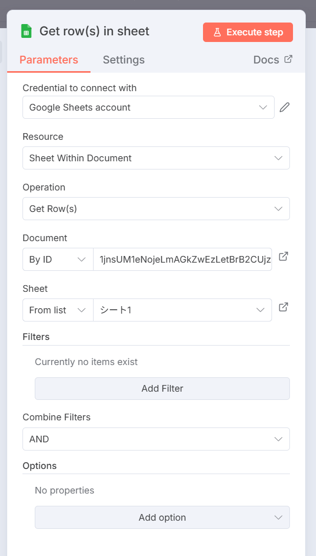Expand the Add option menu
Screen dimensions: 316x556
[162, 518]
